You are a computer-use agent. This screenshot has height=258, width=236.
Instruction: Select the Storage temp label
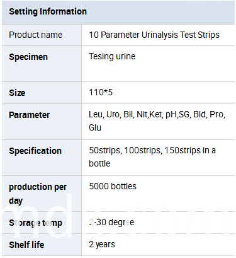(35, 223)
